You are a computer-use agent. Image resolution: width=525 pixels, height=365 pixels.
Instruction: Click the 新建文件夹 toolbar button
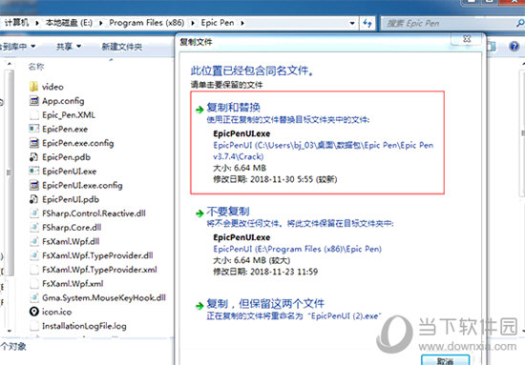tap(122, 47)
